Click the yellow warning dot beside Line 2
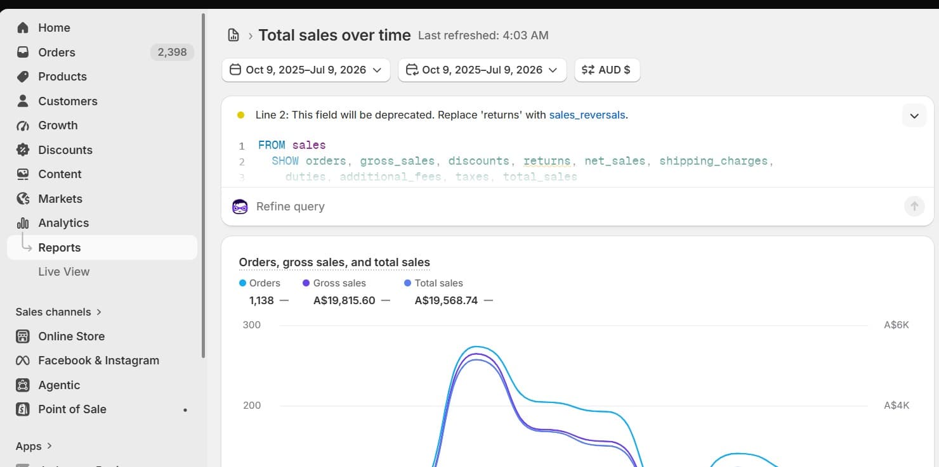 pyautogui.click(x=240, y=115)
